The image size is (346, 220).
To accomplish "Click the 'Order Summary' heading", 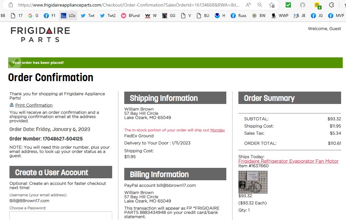I will click(x=269, y=98).
